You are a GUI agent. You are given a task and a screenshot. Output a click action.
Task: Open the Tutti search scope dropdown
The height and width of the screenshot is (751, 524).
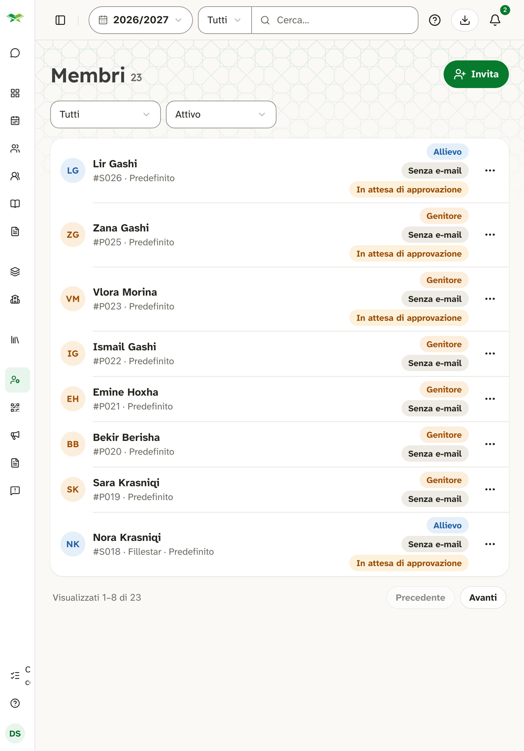click(x=225, y=20)
